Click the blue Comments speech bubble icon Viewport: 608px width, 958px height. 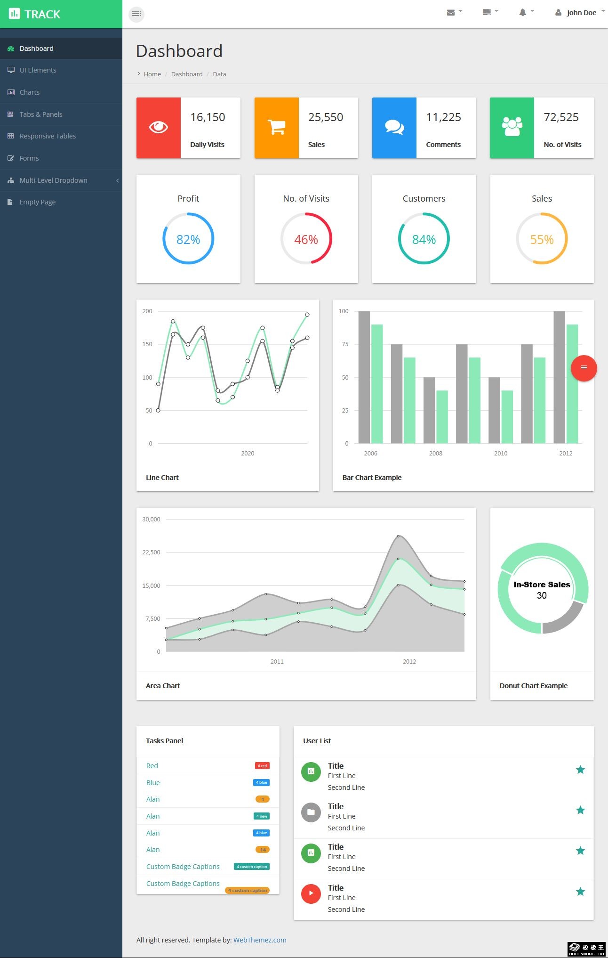coord(394,127)
